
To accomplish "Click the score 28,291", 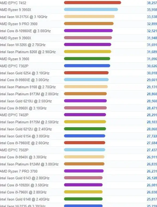I will tap(152, 115).
